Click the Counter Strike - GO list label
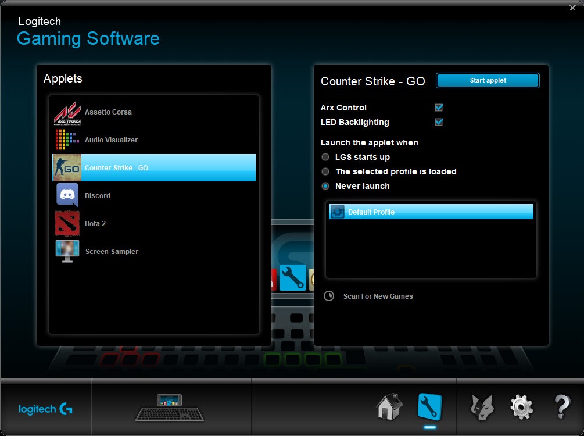 coord(117,167)
